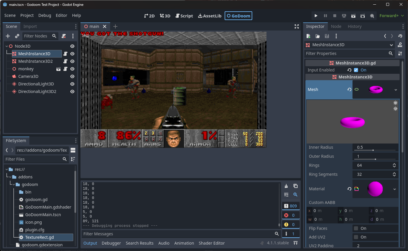
Task: Toggle FileSystem split mode icon
Action: pyautogui.click(x=73, y=150)
